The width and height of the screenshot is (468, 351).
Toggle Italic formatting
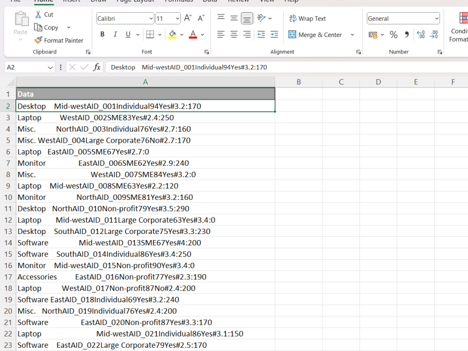tap(115, 34)
